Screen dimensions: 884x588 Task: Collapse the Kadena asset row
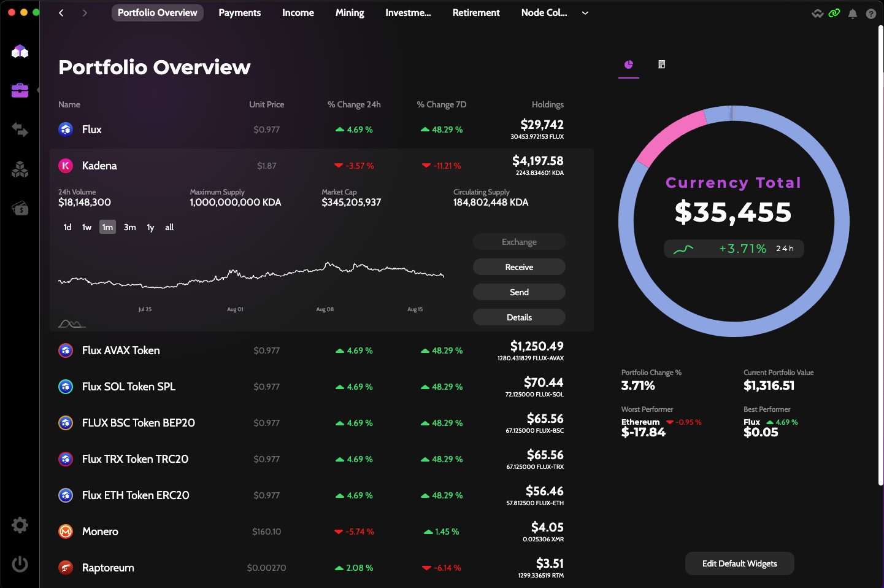point(321,166)
